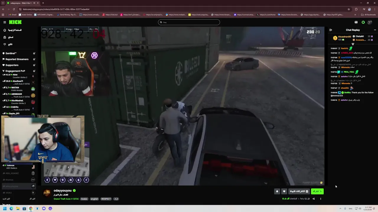Open recommended channel ABNMASR
This screenshot has width=378, height=212.
pos(19,95)
